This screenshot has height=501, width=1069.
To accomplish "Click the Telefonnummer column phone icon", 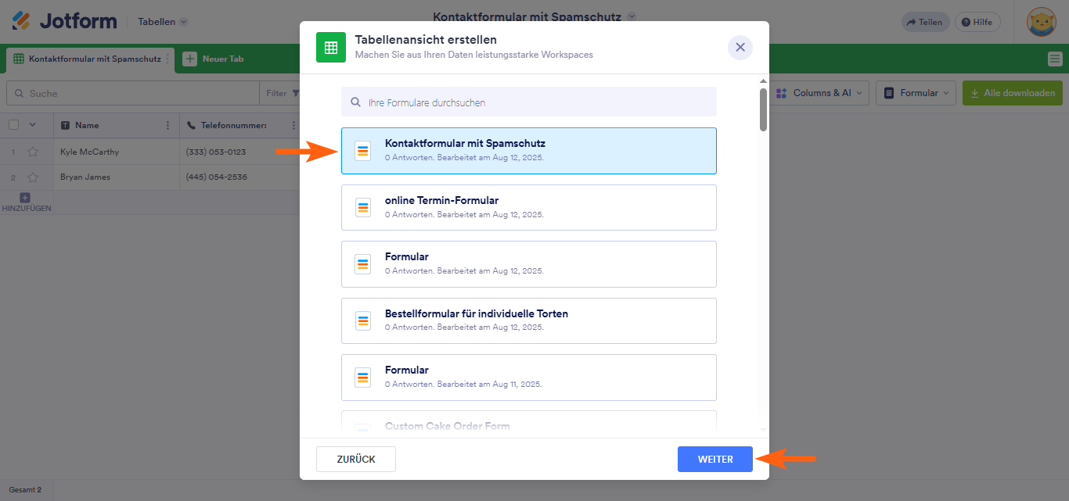I will [x=191, y=125].
